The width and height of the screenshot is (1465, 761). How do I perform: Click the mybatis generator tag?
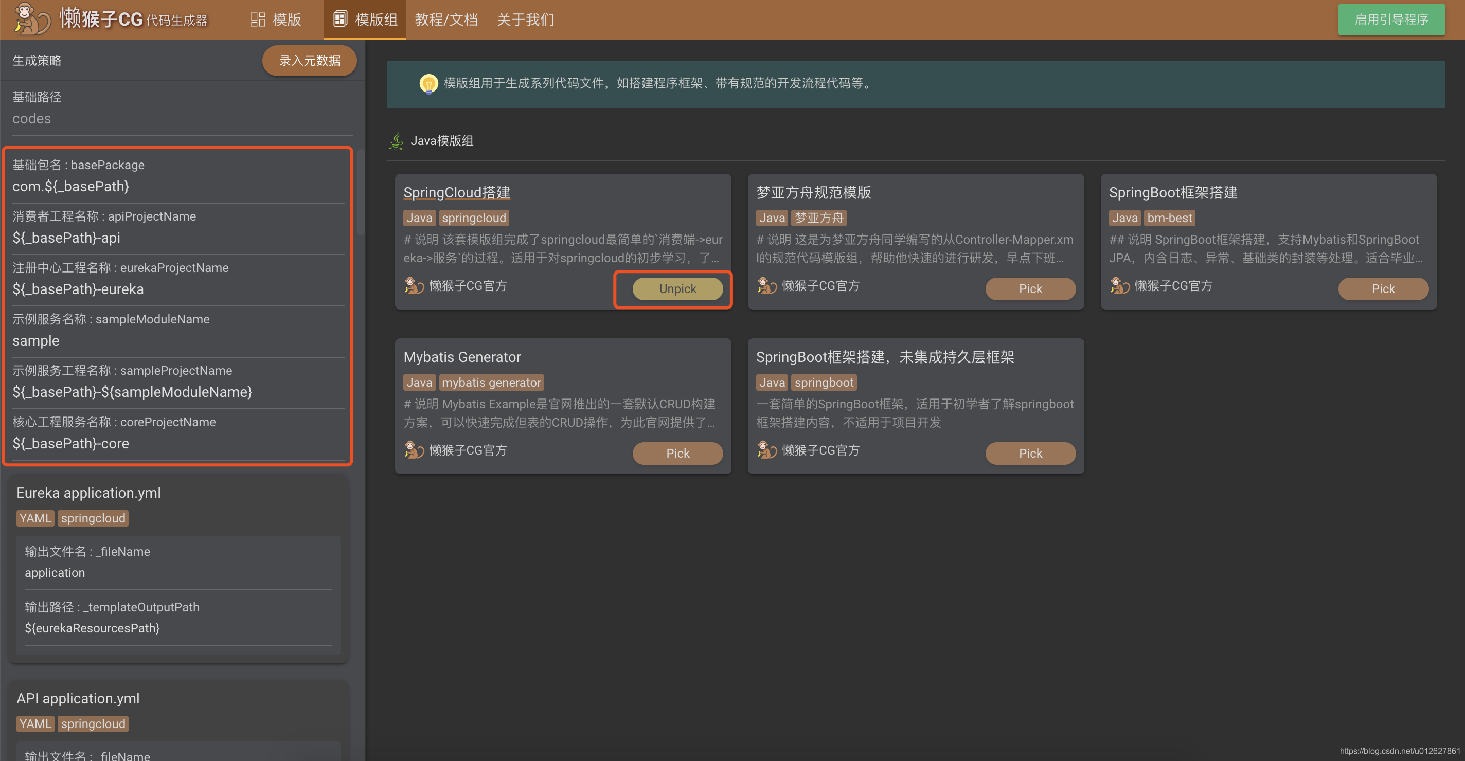tap(491, 383)
